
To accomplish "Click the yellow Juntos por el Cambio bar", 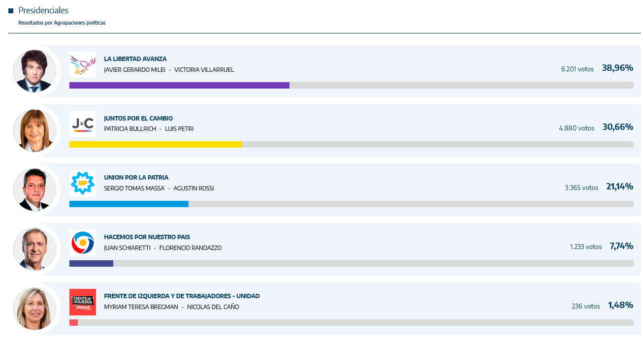I will coord(156,145).
